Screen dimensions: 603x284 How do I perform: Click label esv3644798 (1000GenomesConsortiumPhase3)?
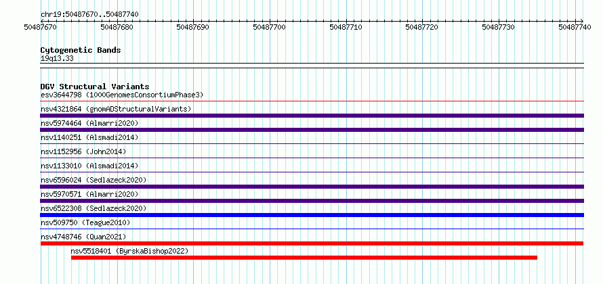pos(122,95)
